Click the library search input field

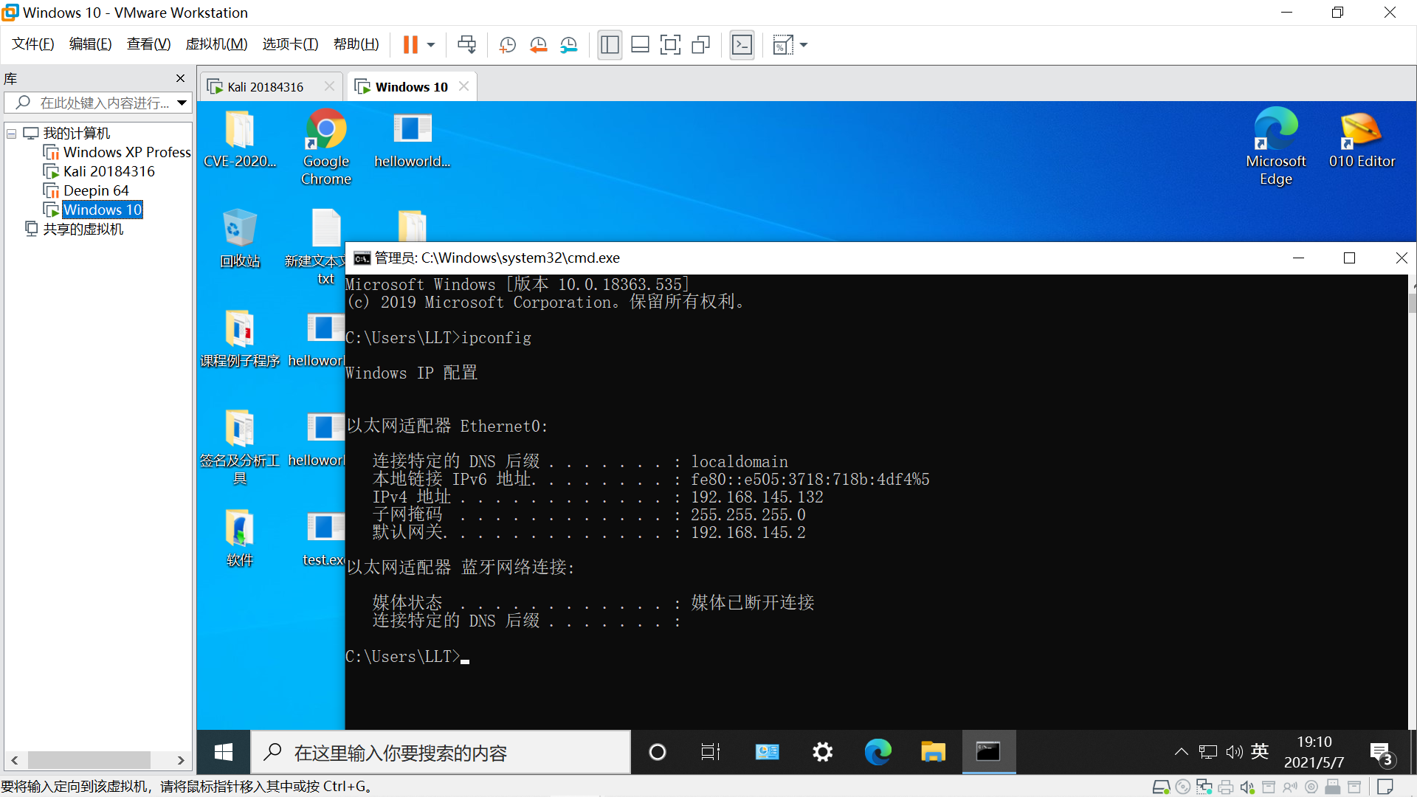[103, 103]
